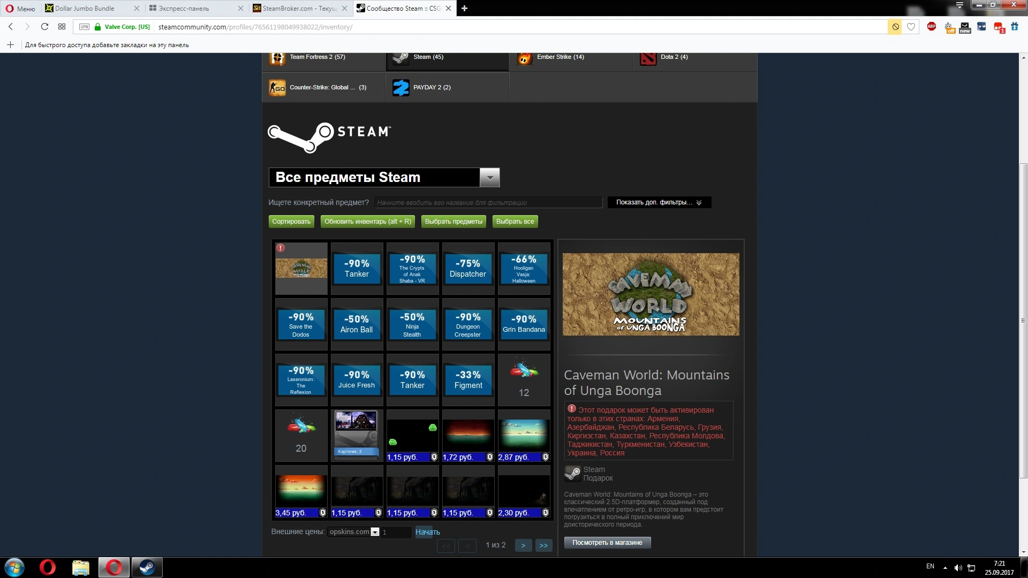The width and height of the screenshot is (1028, 578).
Task: Select the Caveman World gift item
Action: (x=301, y=269)
